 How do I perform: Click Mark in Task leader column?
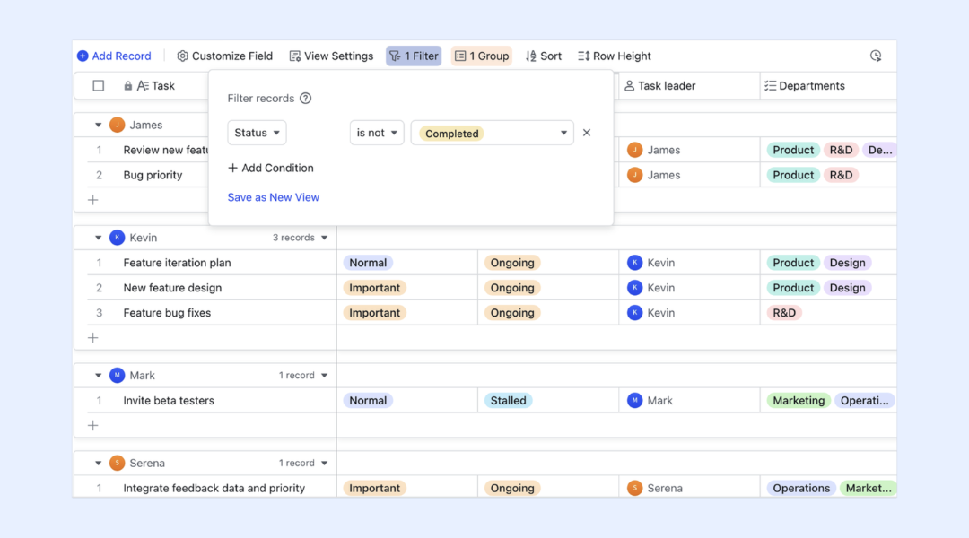click(650, 401)
